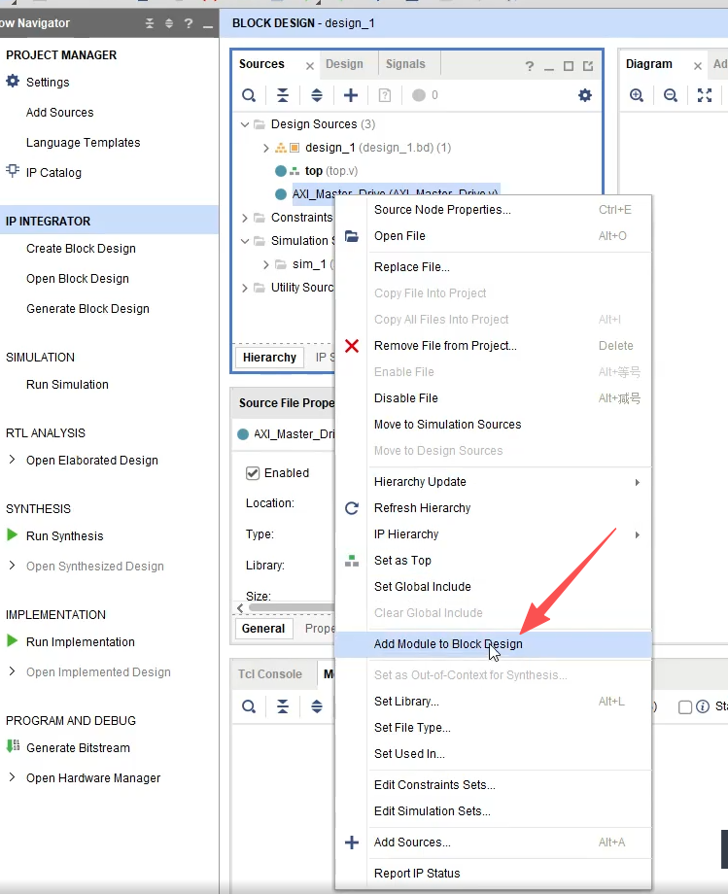This screenshot has height=894, width=728.
Task: Click search icon in Sources toolbar
Action: pos(249,95)
